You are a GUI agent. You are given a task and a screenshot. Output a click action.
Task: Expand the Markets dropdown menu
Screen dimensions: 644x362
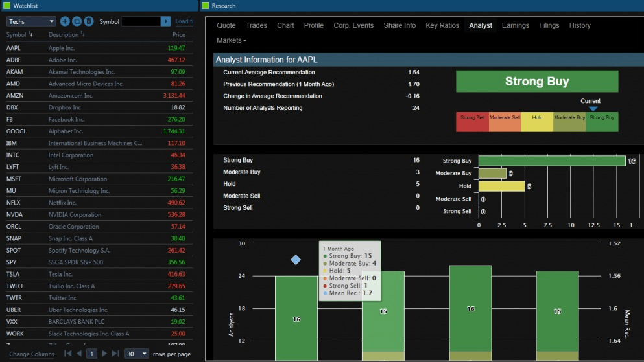point(232,40)
